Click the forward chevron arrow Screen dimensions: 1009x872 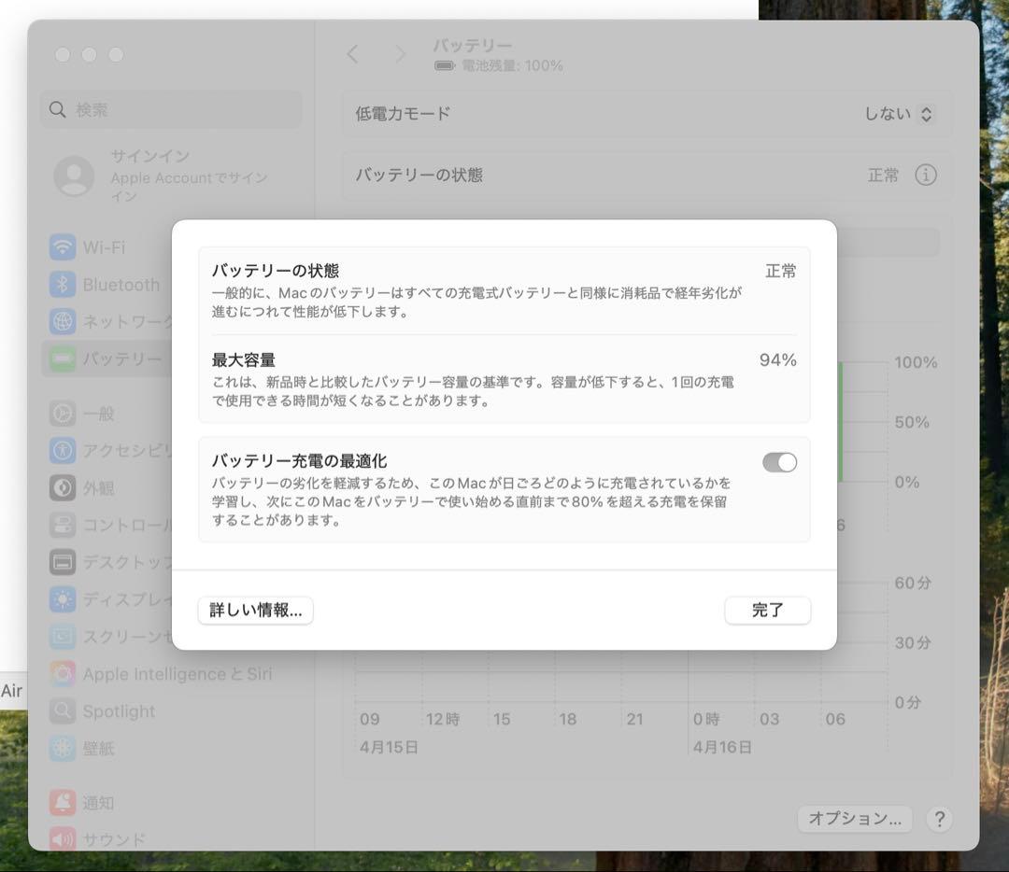pyautogui.click(x=399, y=54)
